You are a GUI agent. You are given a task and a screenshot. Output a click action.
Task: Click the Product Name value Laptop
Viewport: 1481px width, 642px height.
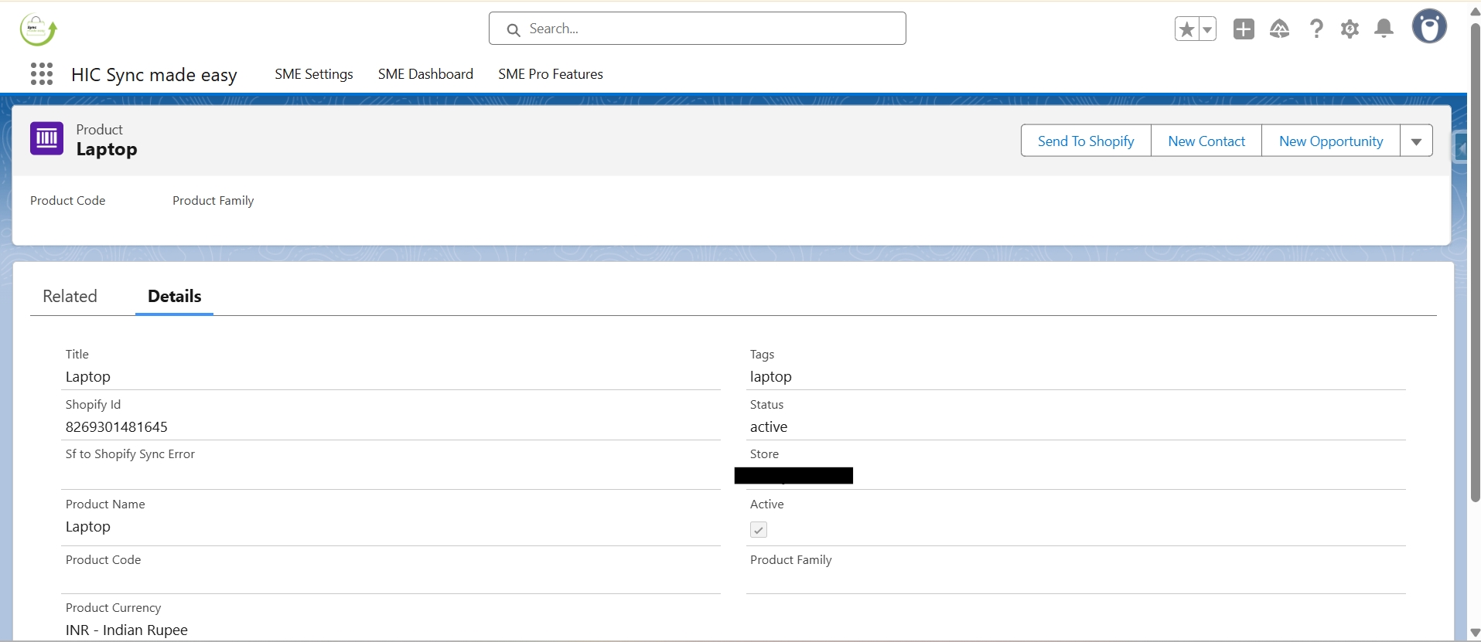pos(87,526)
